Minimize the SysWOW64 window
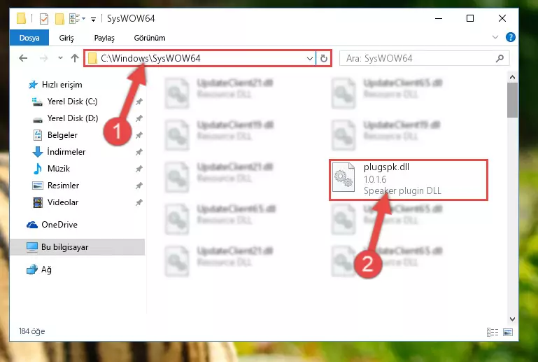This screenshot has height=362, width=538. click(x=439, y=18)
